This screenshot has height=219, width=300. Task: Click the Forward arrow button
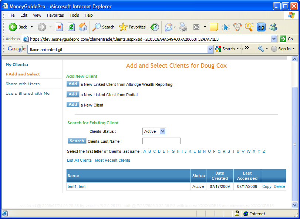pyautogui.click(x=42, y=27)
